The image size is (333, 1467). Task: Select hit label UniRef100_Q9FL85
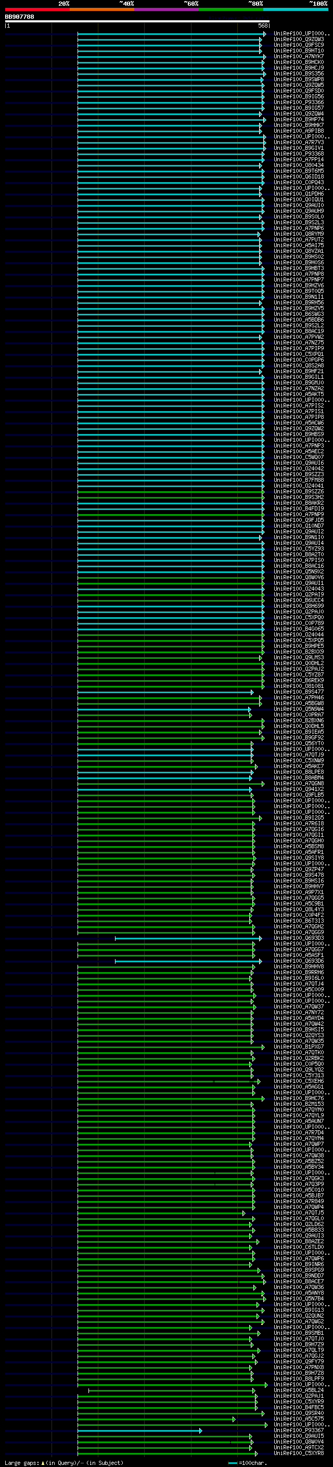pyautogui.click(x=299, y=795)
